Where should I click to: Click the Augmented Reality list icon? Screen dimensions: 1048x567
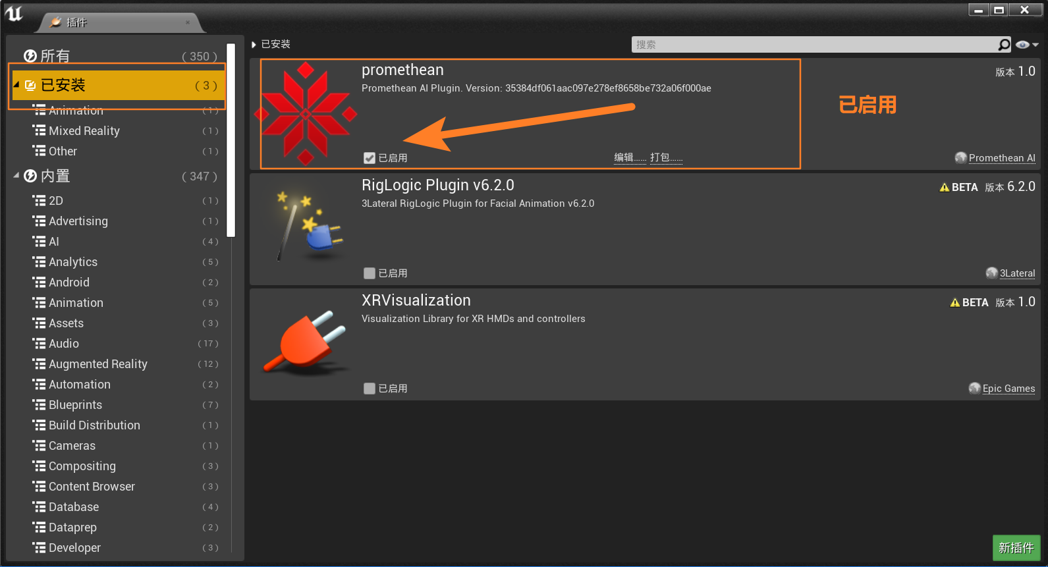pos(40,364)
